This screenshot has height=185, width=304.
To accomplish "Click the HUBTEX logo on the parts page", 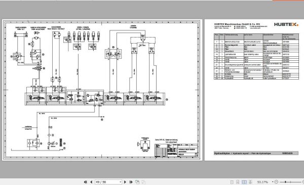I will click(x=286, y=24).
